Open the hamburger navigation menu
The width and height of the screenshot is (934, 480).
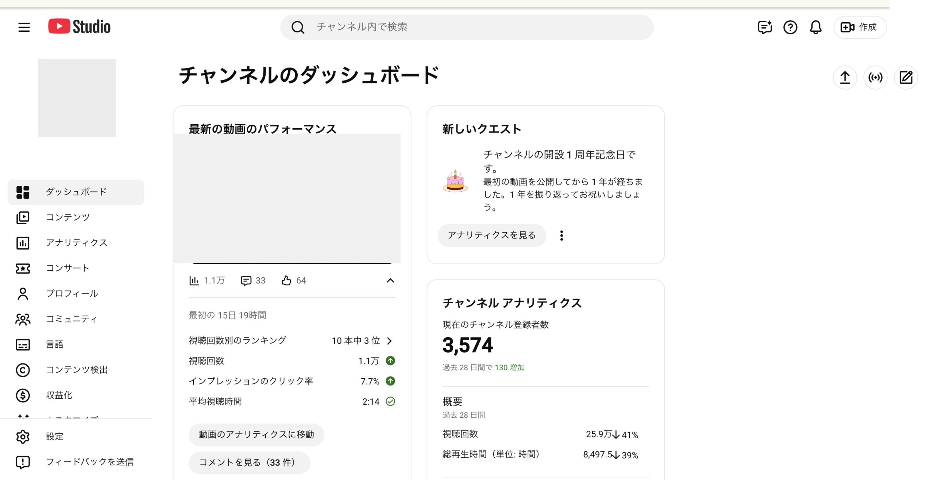coord(24,27)
